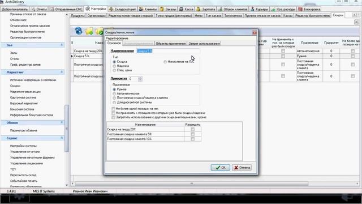Open the Кассы sub-tab
This screenshot has height=204, width=362.
point(288,15)
